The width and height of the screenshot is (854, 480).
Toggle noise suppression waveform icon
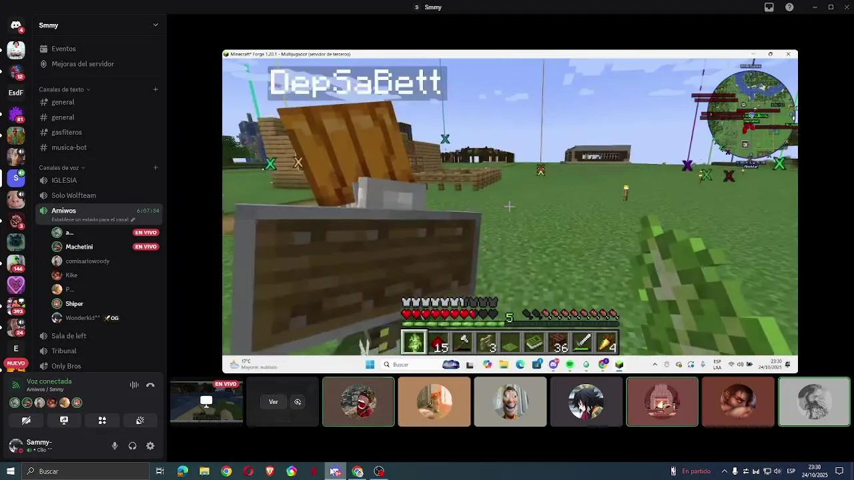134,385
